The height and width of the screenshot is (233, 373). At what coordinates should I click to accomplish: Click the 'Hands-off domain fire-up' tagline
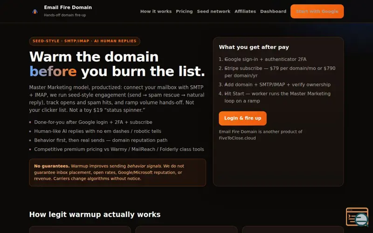(x=65, y=15)
